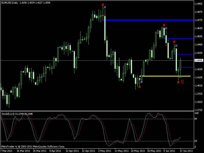Click the 7 Mar 2011 date label
Screen dimensions: 204x153
tap(7, 151)
